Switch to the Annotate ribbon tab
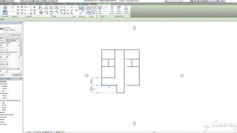This screenshot has width=237, height=133. coord(39,4)
